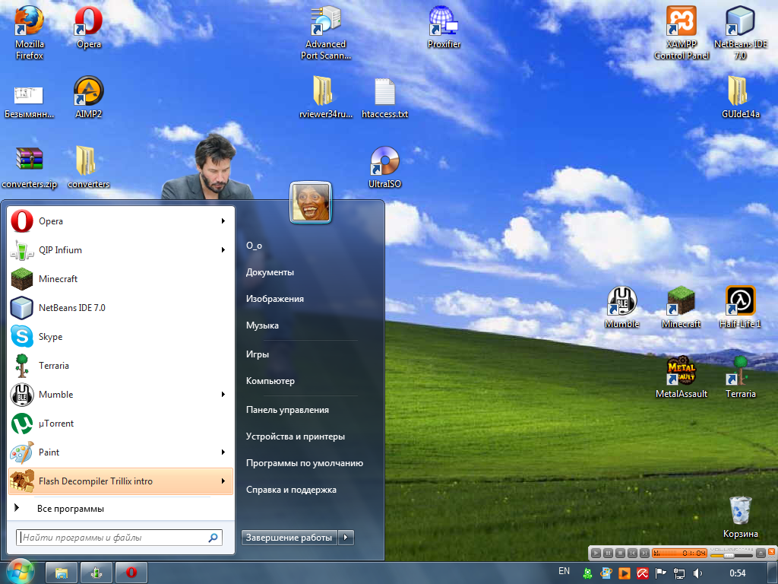The width and height of the screenshot is (778, 584).
Task: Open Изображения in Start menu
Action: (275, 298)
